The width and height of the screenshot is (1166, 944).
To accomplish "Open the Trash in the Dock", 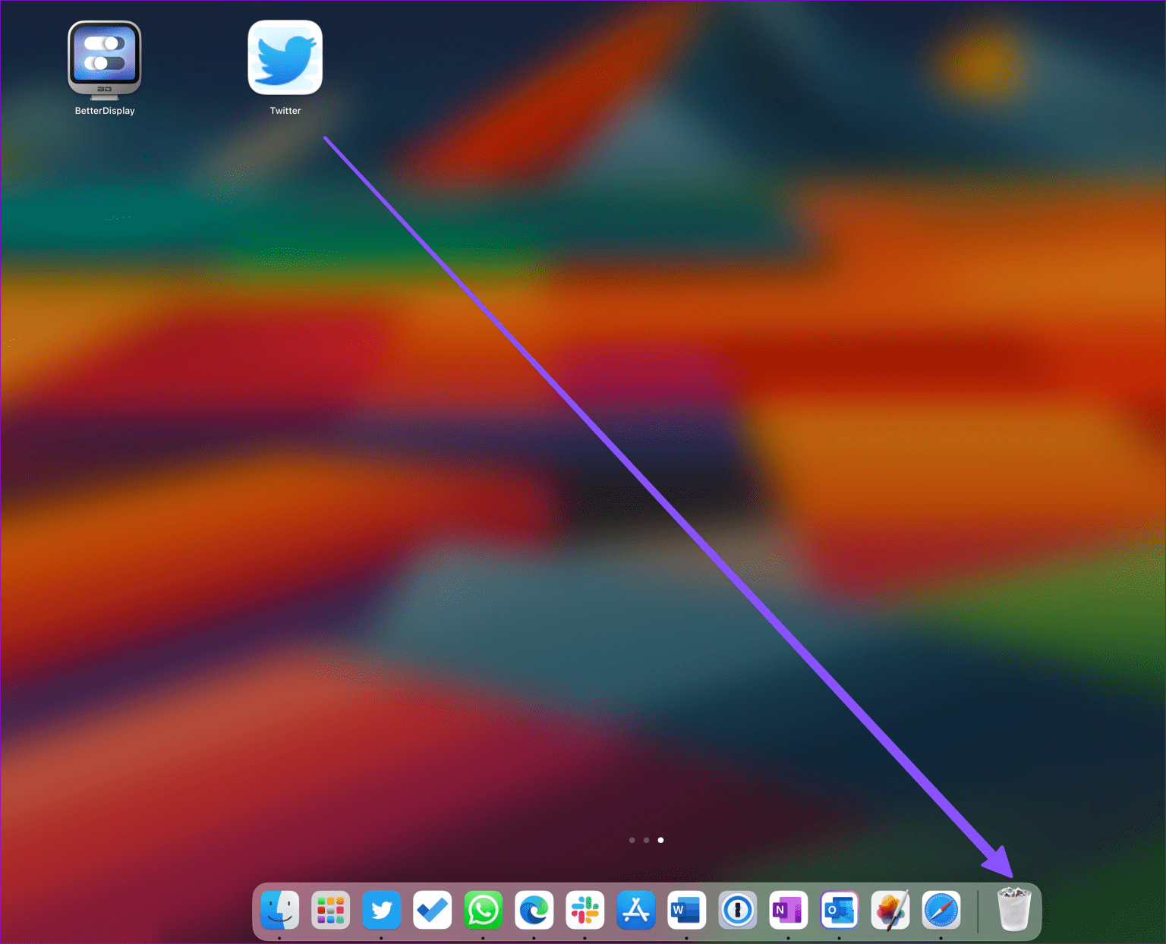I will click(1013, 909).
